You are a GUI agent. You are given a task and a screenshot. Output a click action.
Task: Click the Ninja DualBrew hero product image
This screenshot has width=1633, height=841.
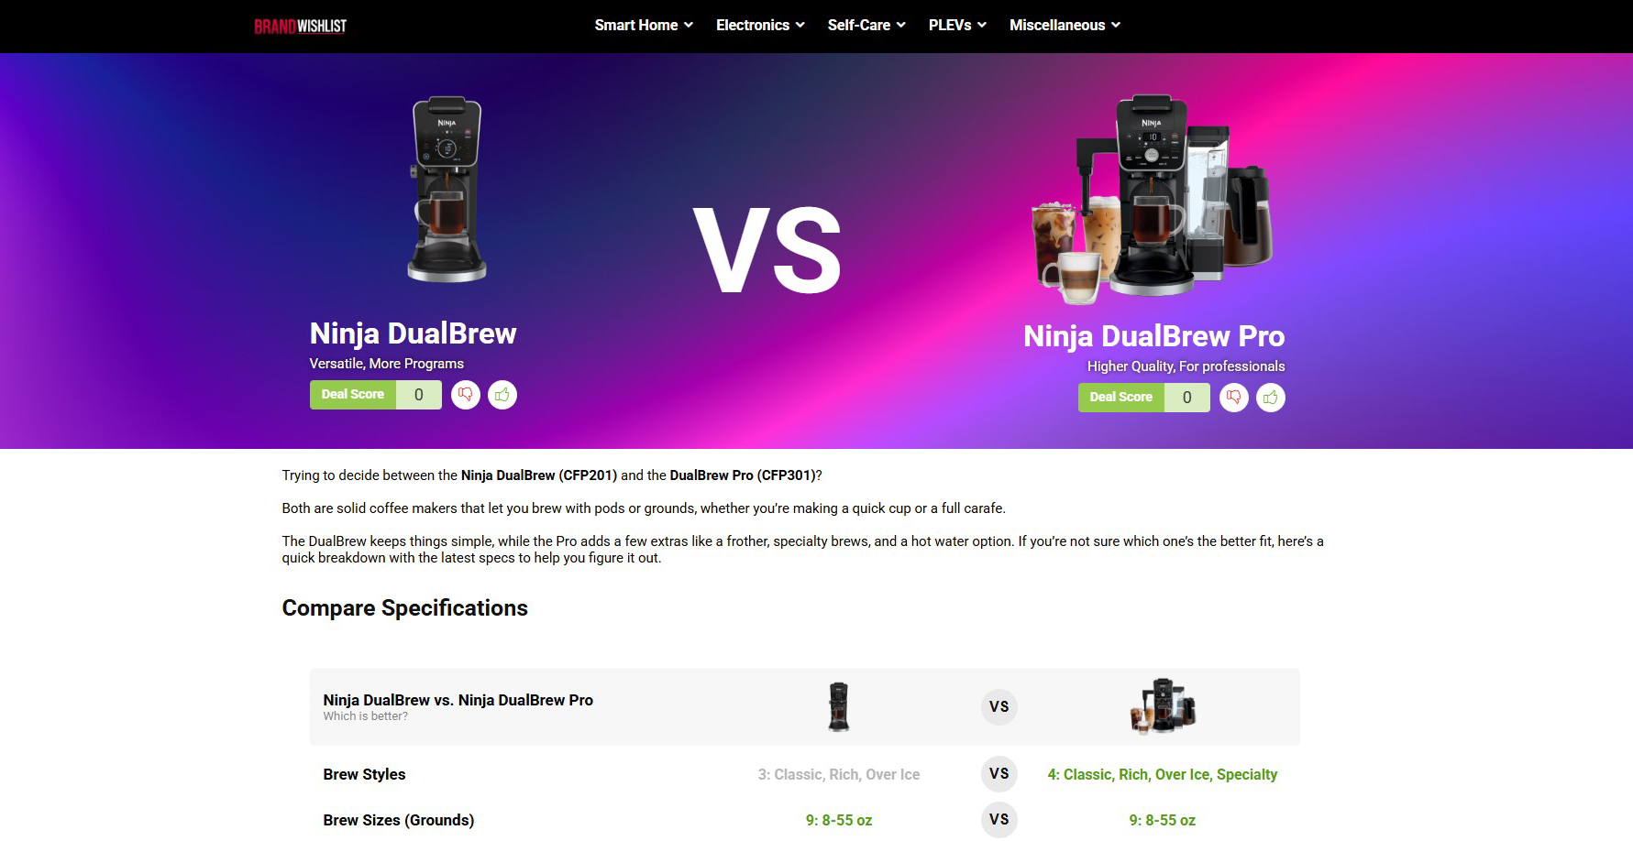(447, 190)
